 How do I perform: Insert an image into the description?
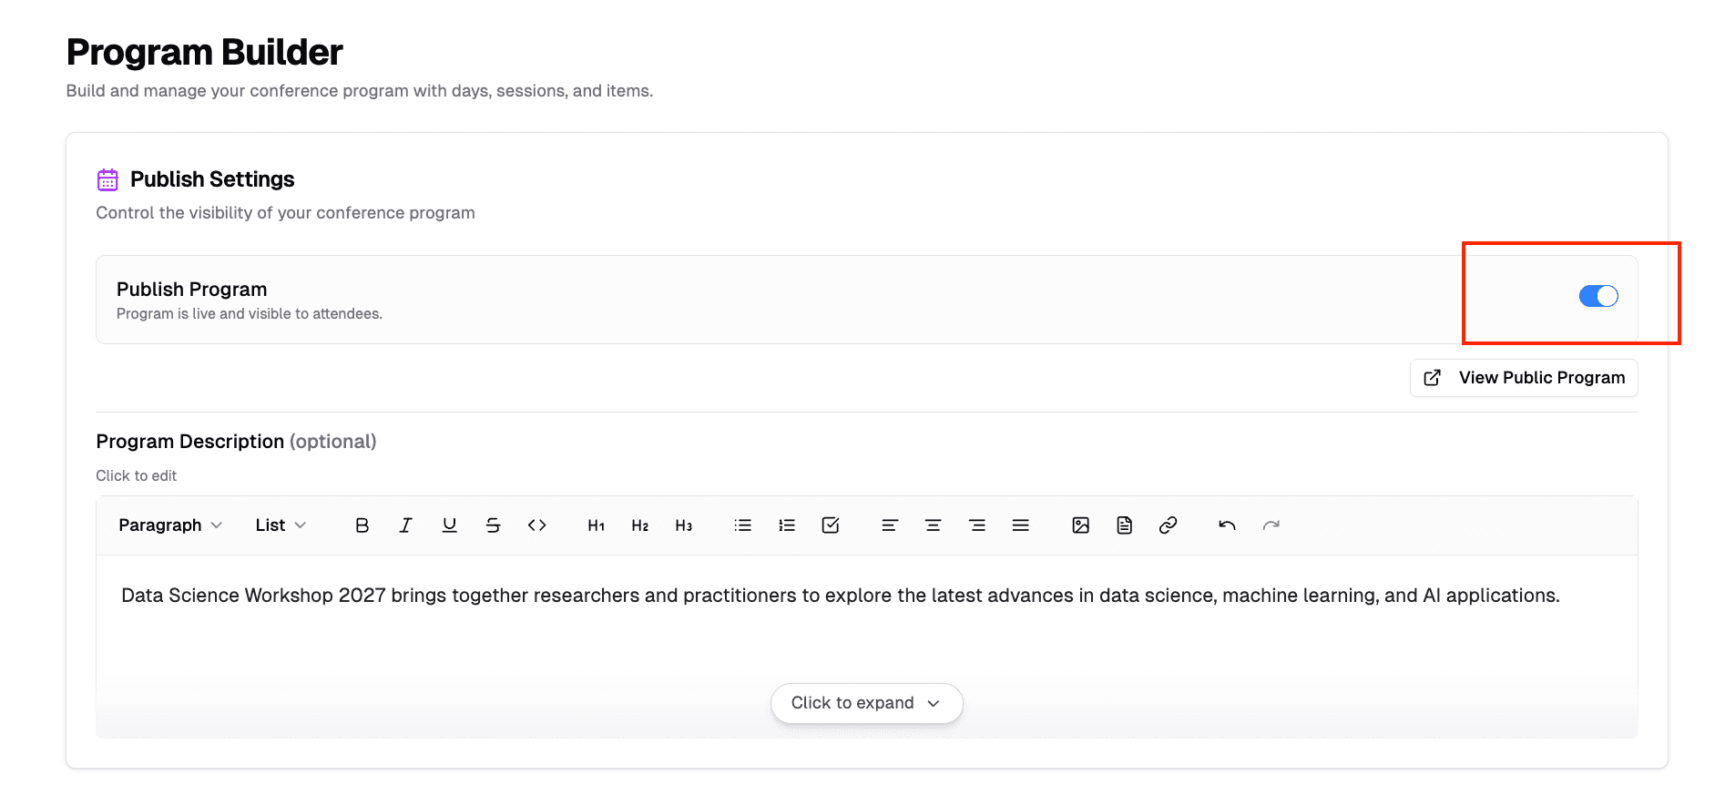coord(1080,525)
